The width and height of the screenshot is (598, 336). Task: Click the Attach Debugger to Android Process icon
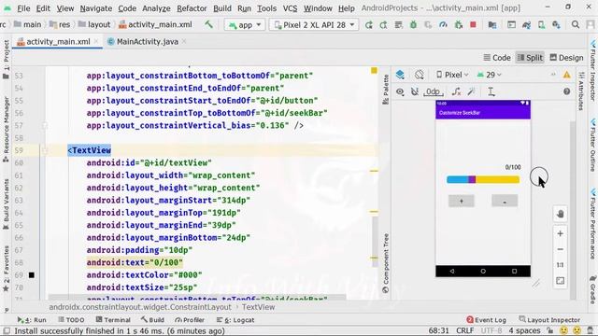[459, 25]
